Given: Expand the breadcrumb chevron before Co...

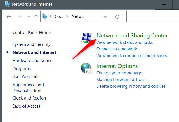Looking at the screenshot, I should [50, 17].
